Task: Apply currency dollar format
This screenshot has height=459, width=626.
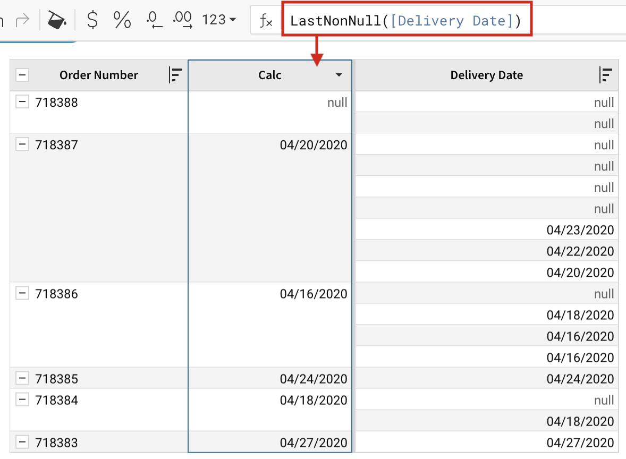Action: [x=92, y=21]
